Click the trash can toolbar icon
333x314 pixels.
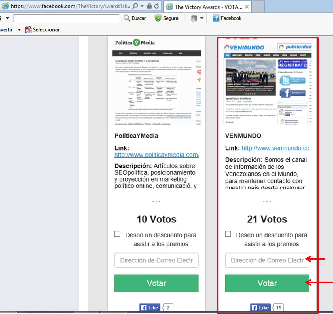pos(194,18)
